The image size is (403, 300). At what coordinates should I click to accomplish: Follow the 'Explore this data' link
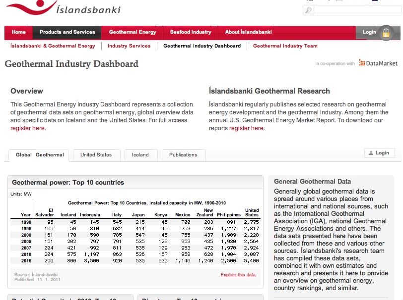pos(238,275)
